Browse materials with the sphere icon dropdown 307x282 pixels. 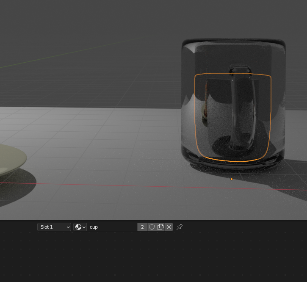pyautogui.click(x=80, y=227)
